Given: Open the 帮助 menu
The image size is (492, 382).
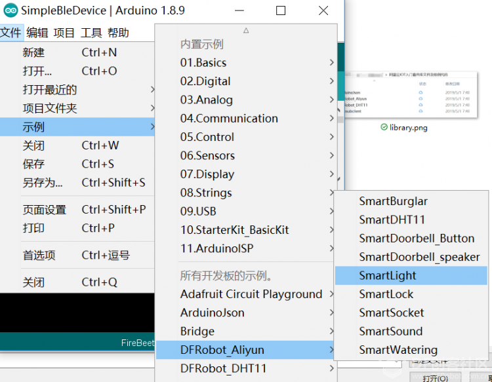Looking at the screenshot, I should pyautogui.click(x=118, y=33).
